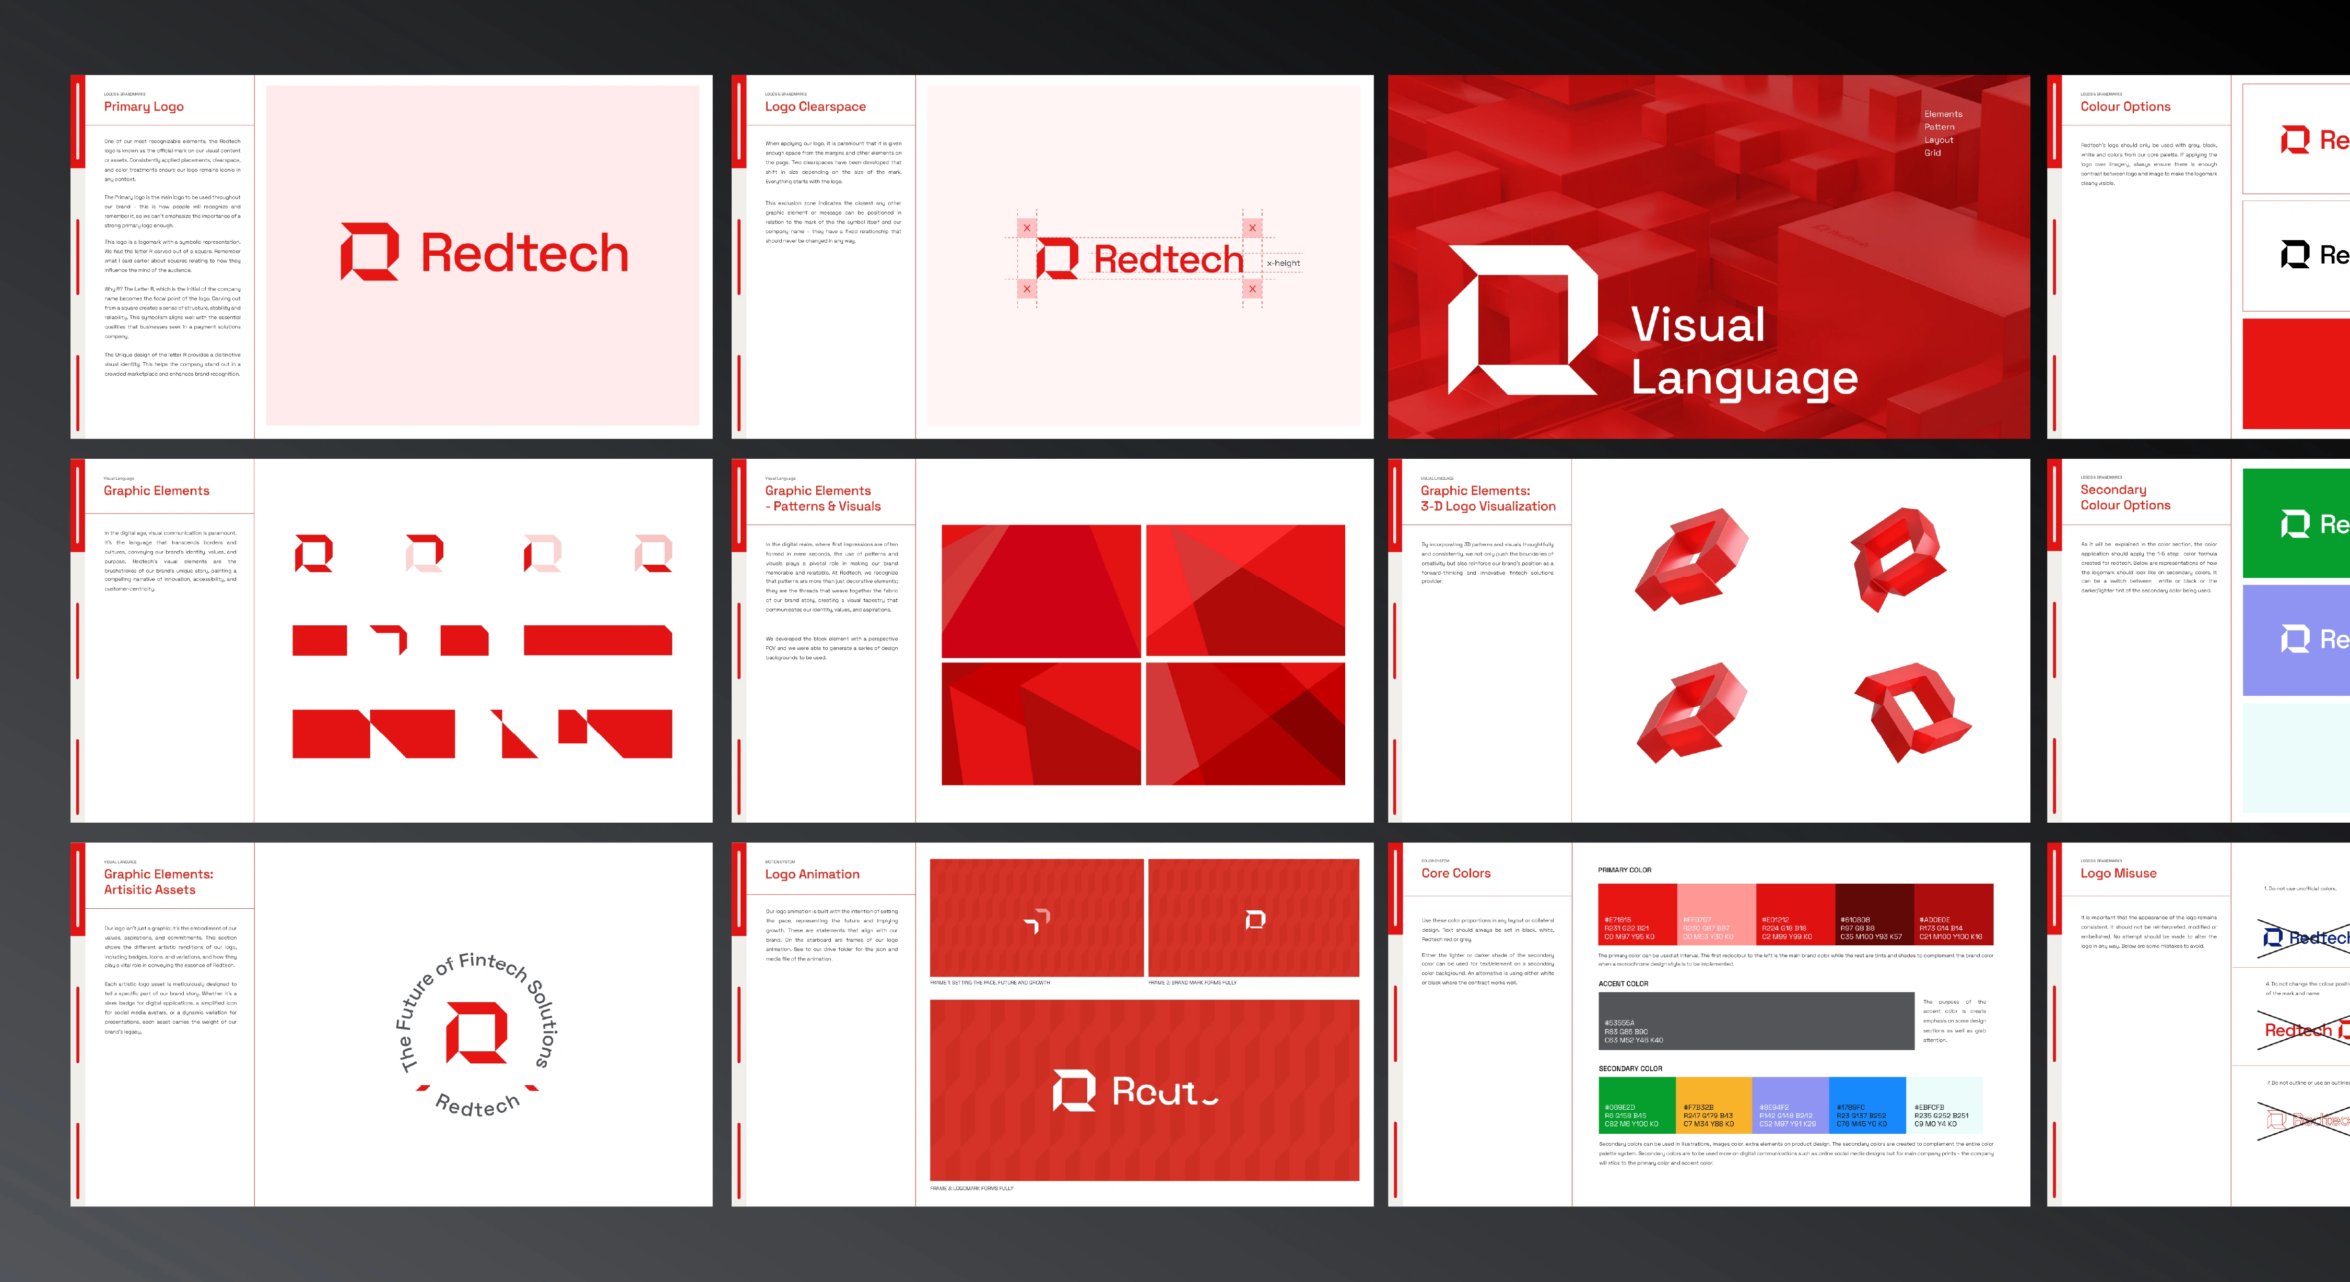Screen dimensions: 2350x1282
Task: Click the 'Logo Clearspace' page heading
Action: pyautogui.click(x=815, y=106)
